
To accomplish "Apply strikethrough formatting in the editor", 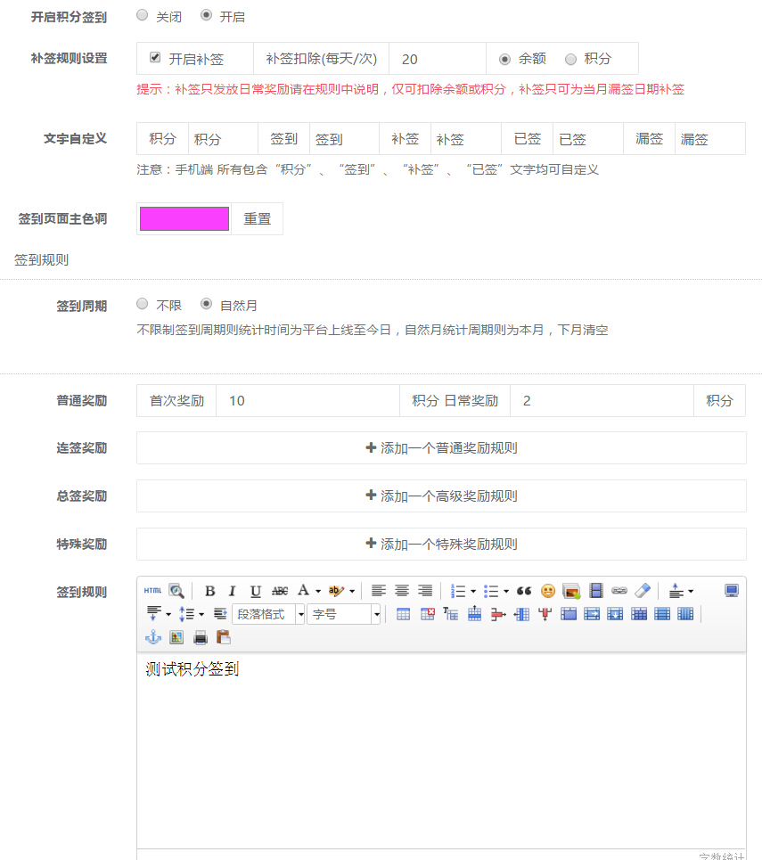I will click(277, 590).
